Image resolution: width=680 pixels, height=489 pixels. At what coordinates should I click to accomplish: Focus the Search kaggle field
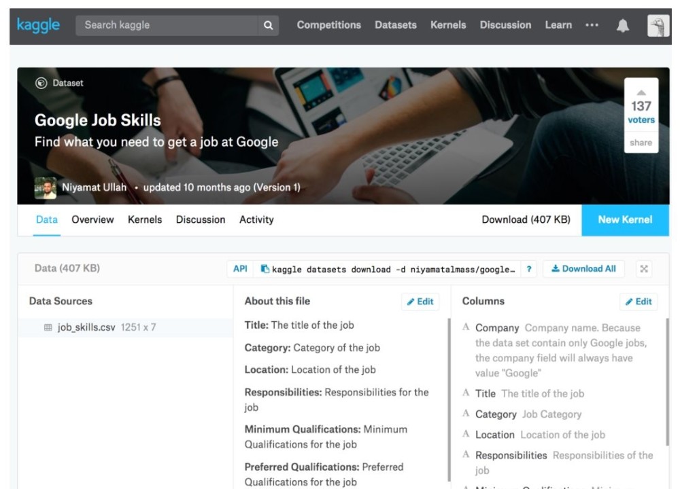167,26
